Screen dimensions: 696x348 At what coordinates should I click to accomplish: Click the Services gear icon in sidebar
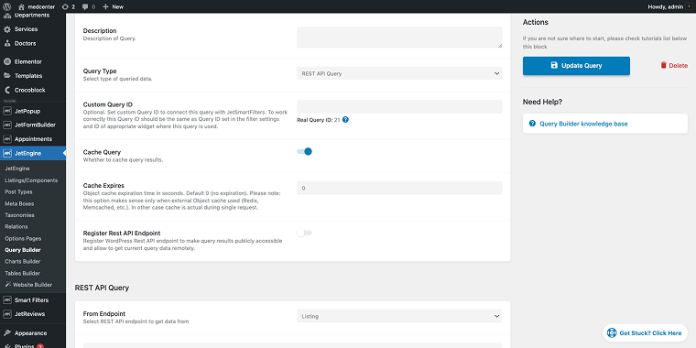[x=7, y=29]
